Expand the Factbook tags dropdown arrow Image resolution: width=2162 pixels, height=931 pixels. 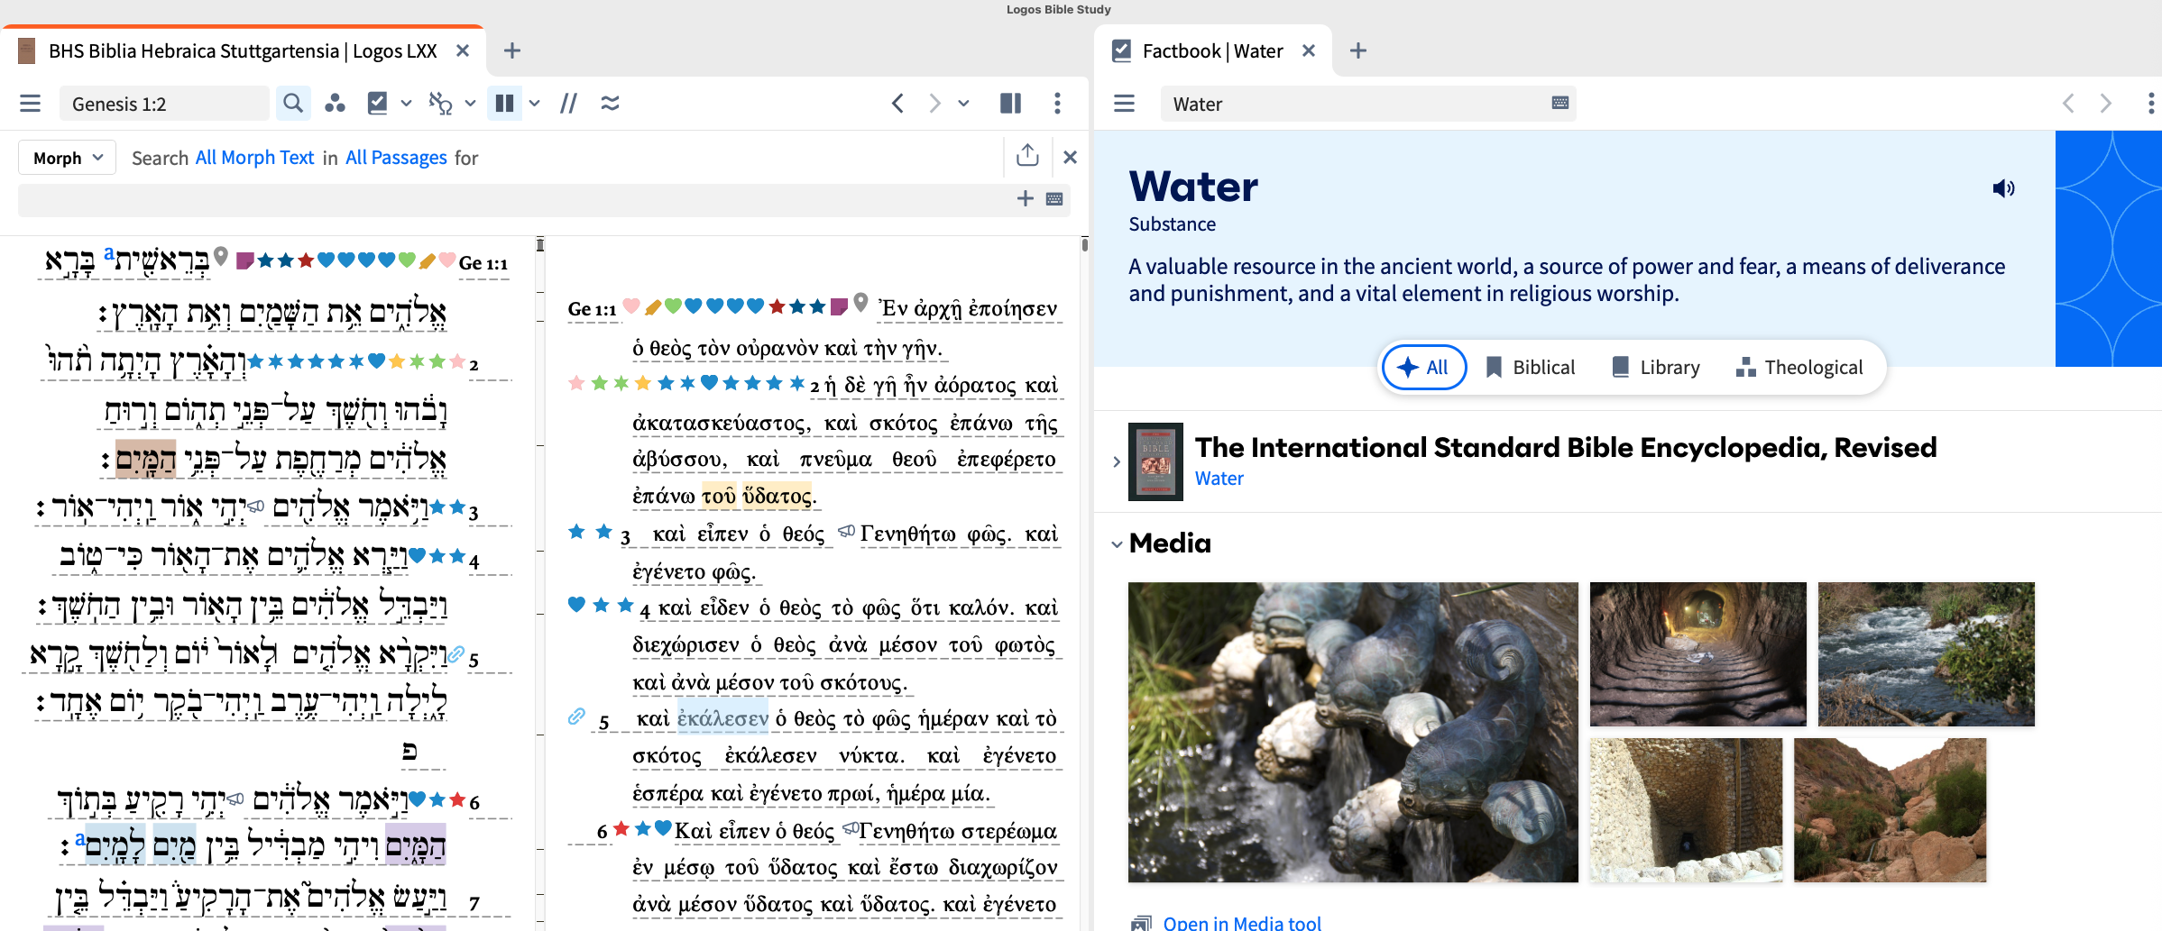(406, 104)
